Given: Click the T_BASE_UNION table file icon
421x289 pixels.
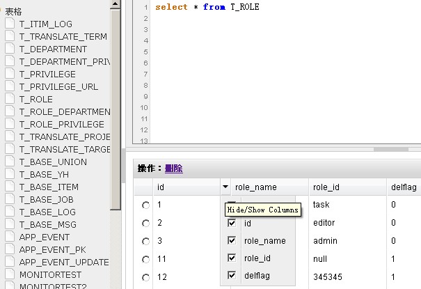Looking at the screenshot, I should tap(10, 162).
